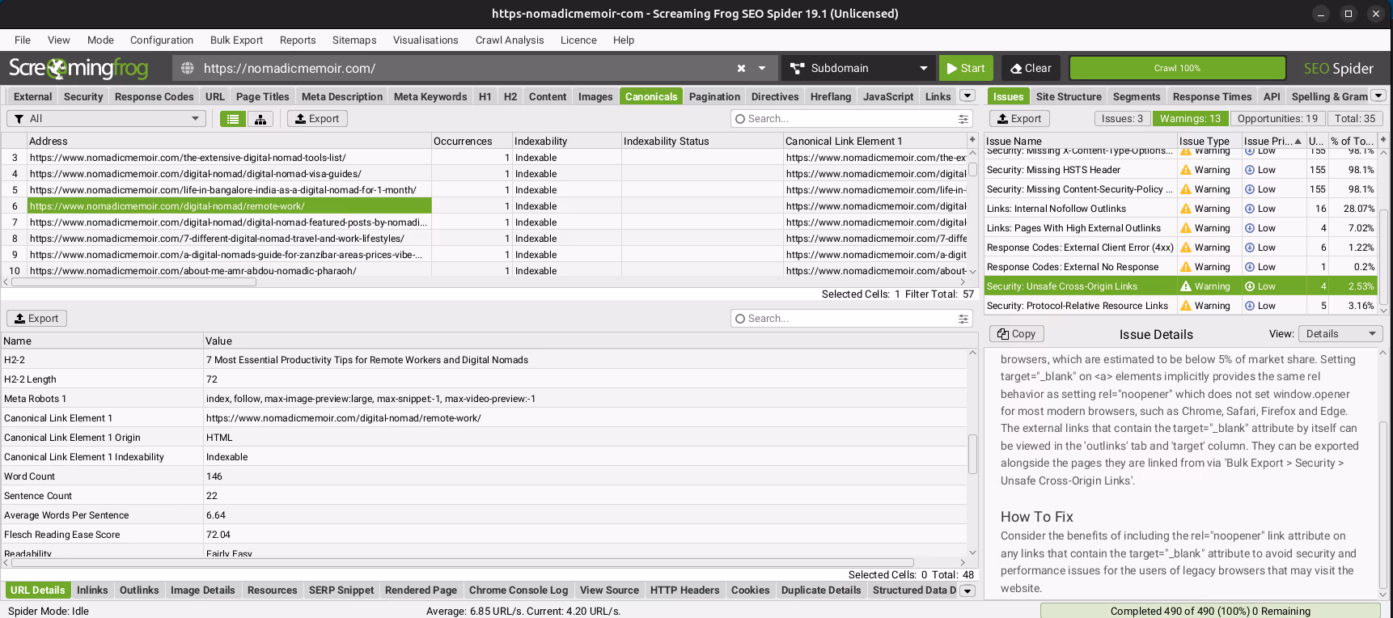Sort by Indexability Status column header

[701, 141]
